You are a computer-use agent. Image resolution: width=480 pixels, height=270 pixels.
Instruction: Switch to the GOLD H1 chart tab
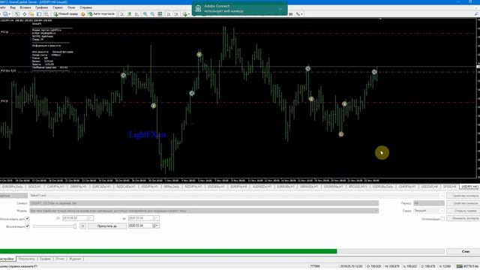(34, 187)
